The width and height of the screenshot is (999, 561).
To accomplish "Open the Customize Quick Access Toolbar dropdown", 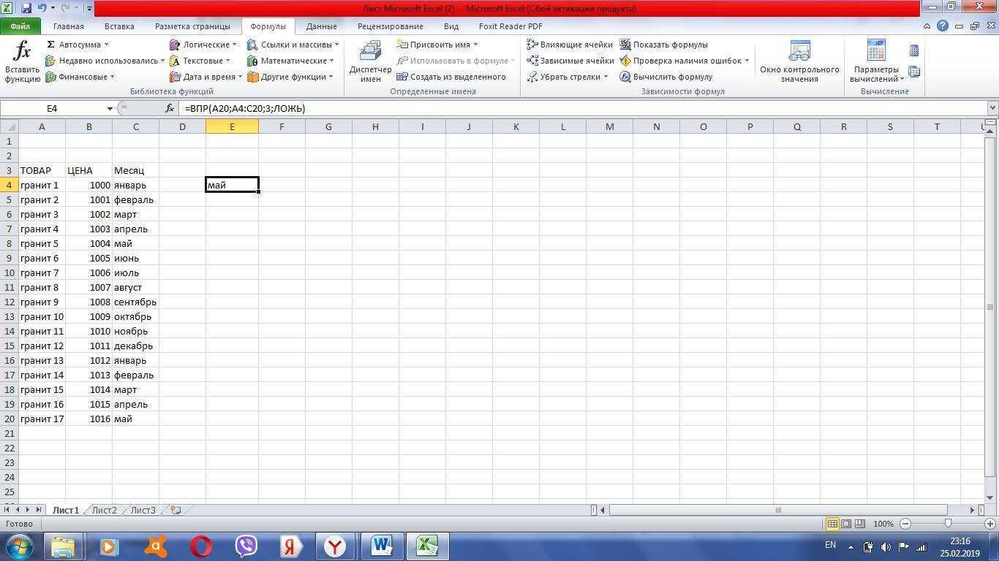I will [89, 9].
